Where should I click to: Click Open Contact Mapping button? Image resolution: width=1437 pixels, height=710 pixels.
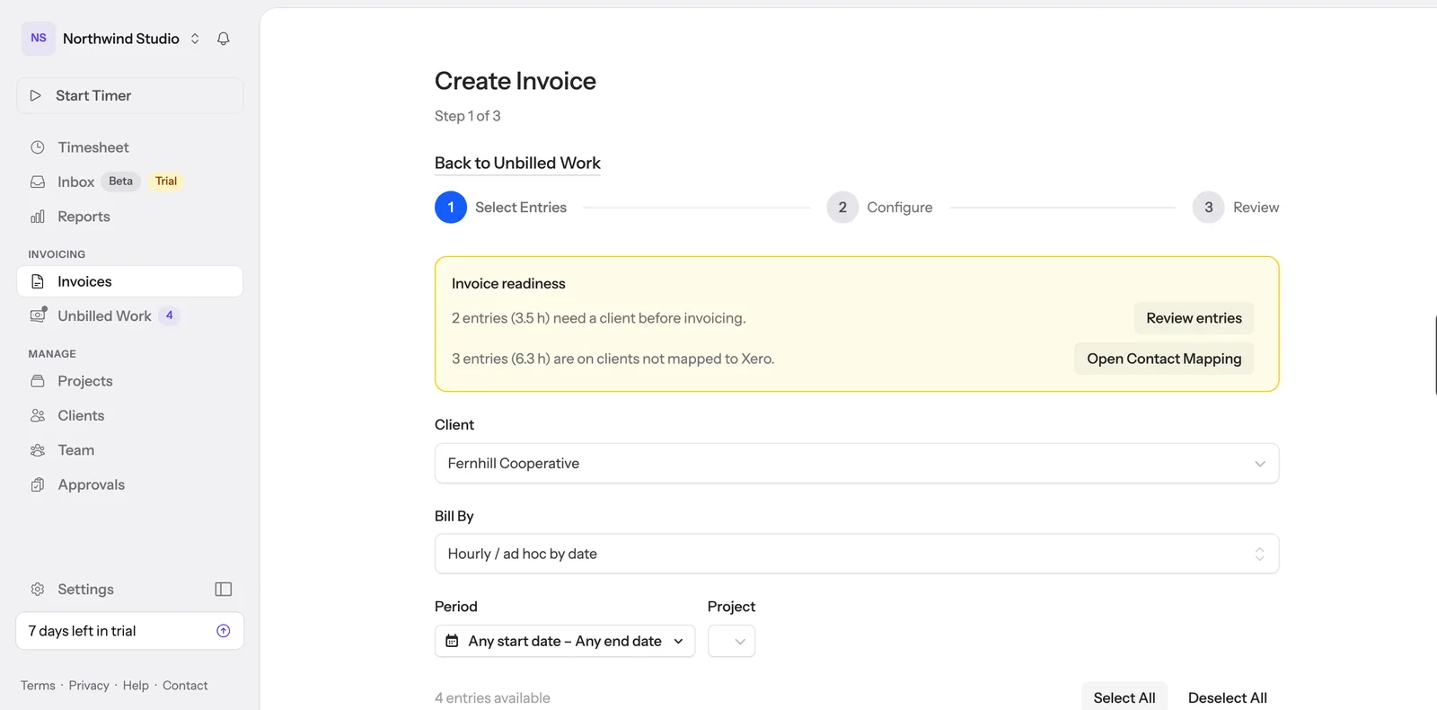pyautogui.click(x=1164, y=359)
